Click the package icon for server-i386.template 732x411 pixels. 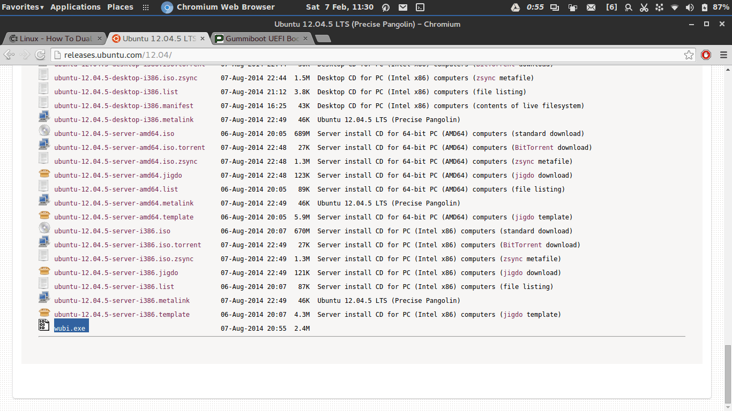pyautogui.click(x=44, y=312)
